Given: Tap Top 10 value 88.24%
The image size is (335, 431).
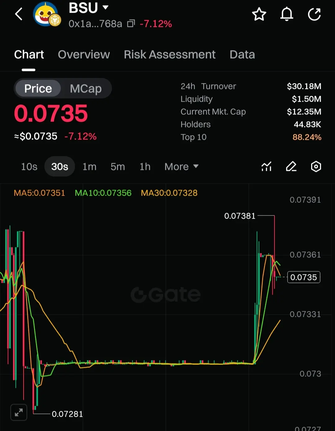Looking at the screenshot, I should coord(307,137).
